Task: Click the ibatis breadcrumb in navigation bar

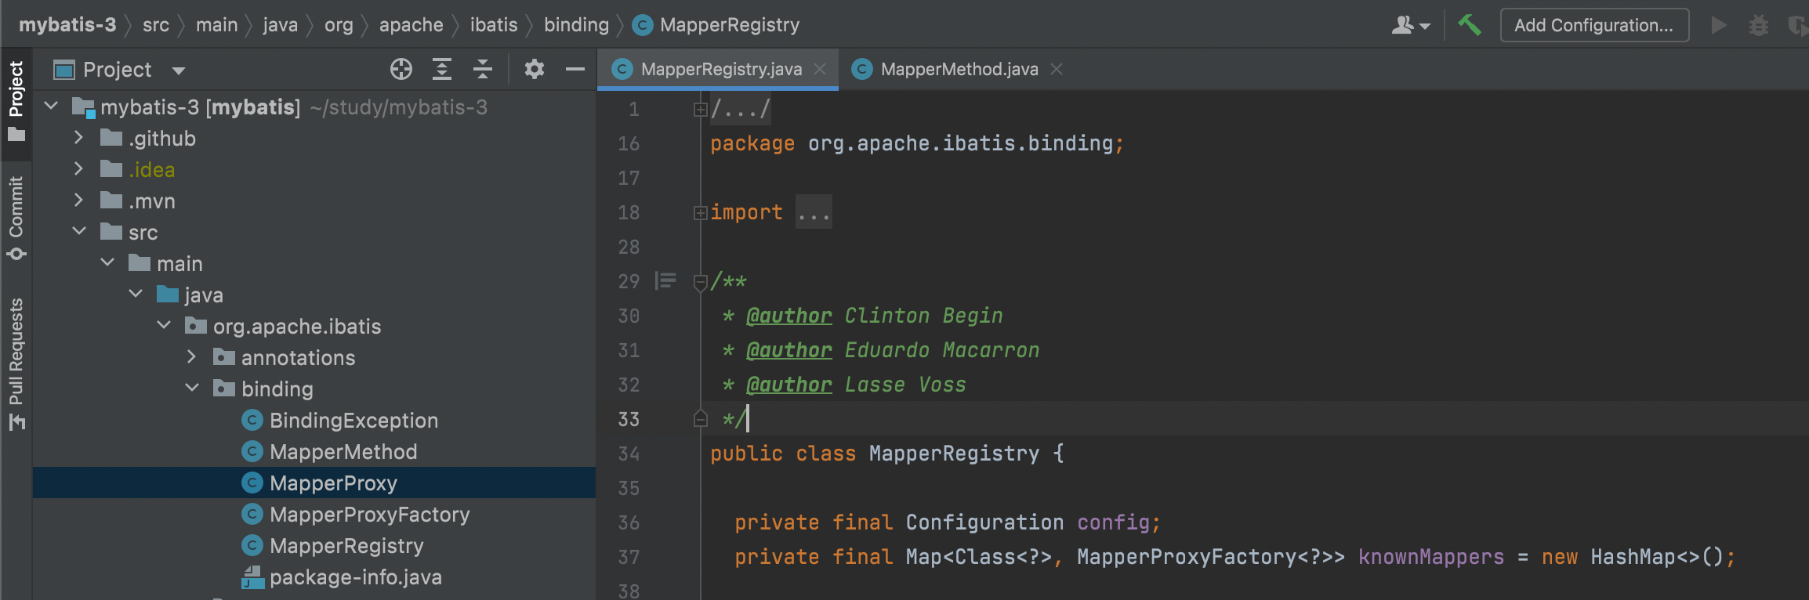Action: (x=494, y=25)
